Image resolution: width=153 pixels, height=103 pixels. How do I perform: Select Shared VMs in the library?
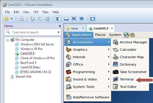[23, 77]
